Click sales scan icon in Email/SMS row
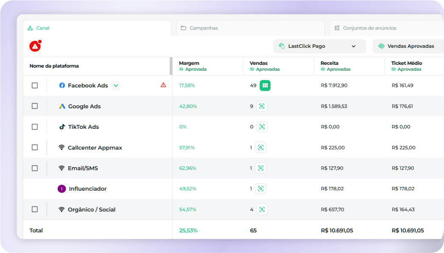The width and height of the screenshot is (444, 253). click(x=260, y=168)
